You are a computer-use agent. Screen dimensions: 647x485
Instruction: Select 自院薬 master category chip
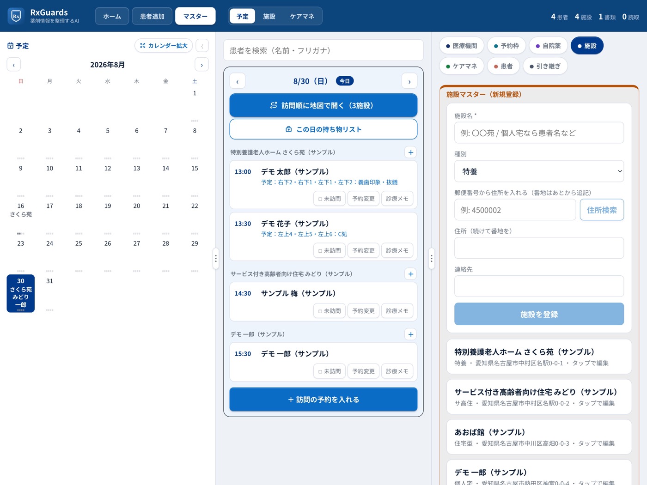tap(548, 46)
